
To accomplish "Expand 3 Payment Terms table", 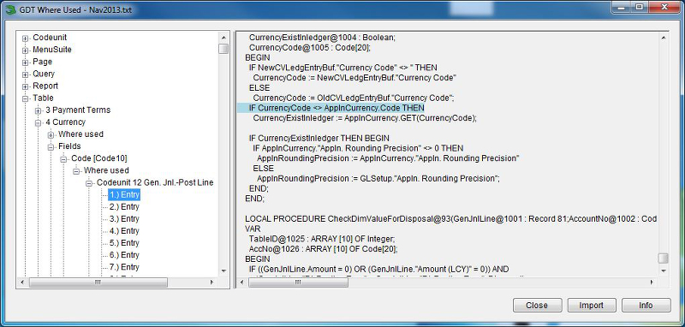I will point(38,110).
